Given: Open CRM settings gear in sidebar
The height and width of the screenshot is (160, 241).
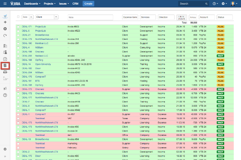Looking at the screenshot, I should click(x=5, y=149).
